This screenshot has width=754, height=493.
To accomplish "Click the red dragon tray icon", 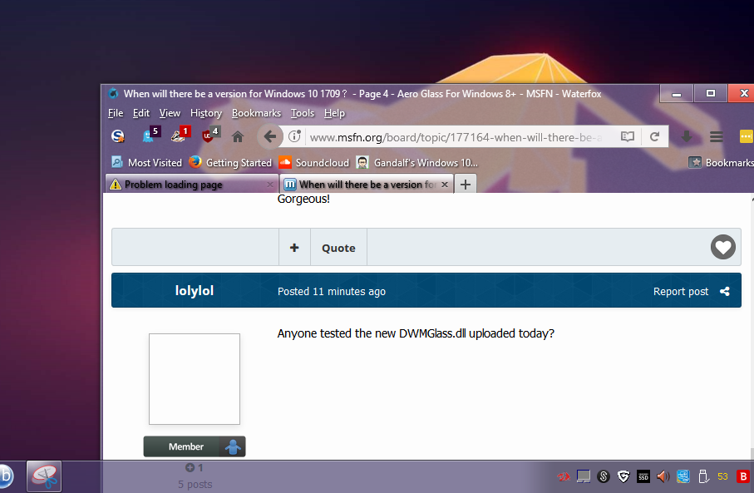I will click(x=564, y=476).
